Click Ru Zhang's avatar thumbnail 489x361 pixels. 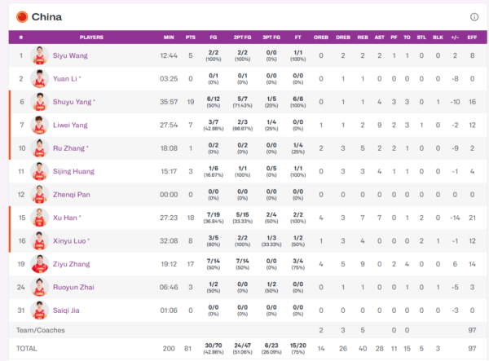(39, 148)
